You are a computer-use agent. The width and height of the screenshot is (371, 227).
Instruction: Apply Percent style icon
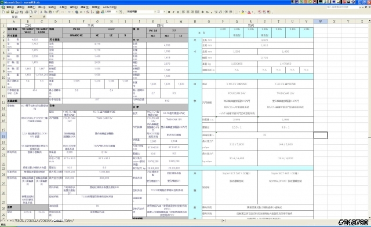tap(208, 12)
